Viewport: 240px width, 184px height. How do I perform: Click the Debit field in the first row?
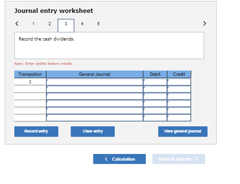pyautogui.click(x=155, y=82)
